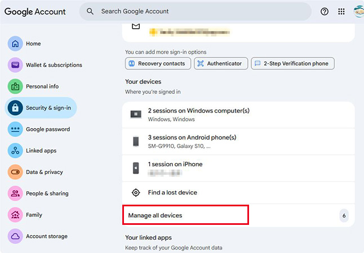364x253 pixels.
Task: Open Find a lost device
Action: (x=238, y=192)
